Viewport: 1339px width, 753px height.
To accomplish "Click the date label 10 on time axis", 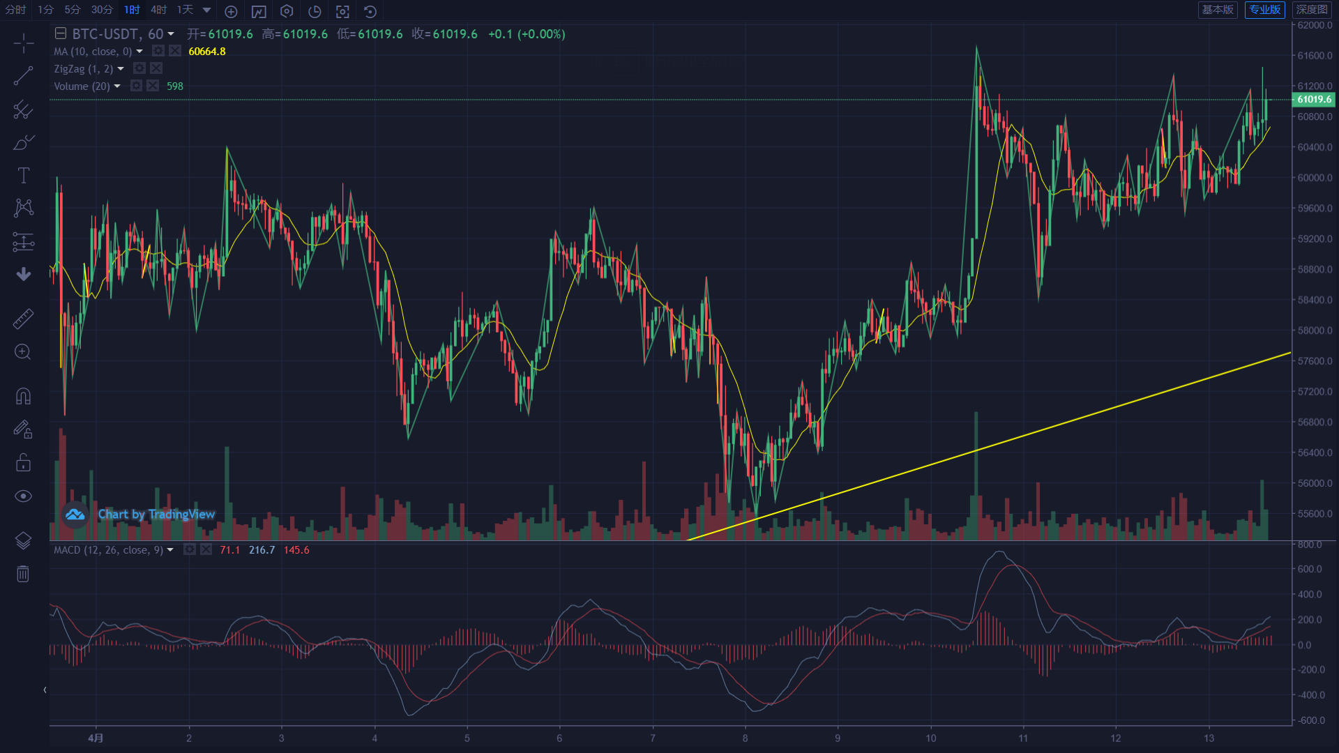I will pos(931,738).
